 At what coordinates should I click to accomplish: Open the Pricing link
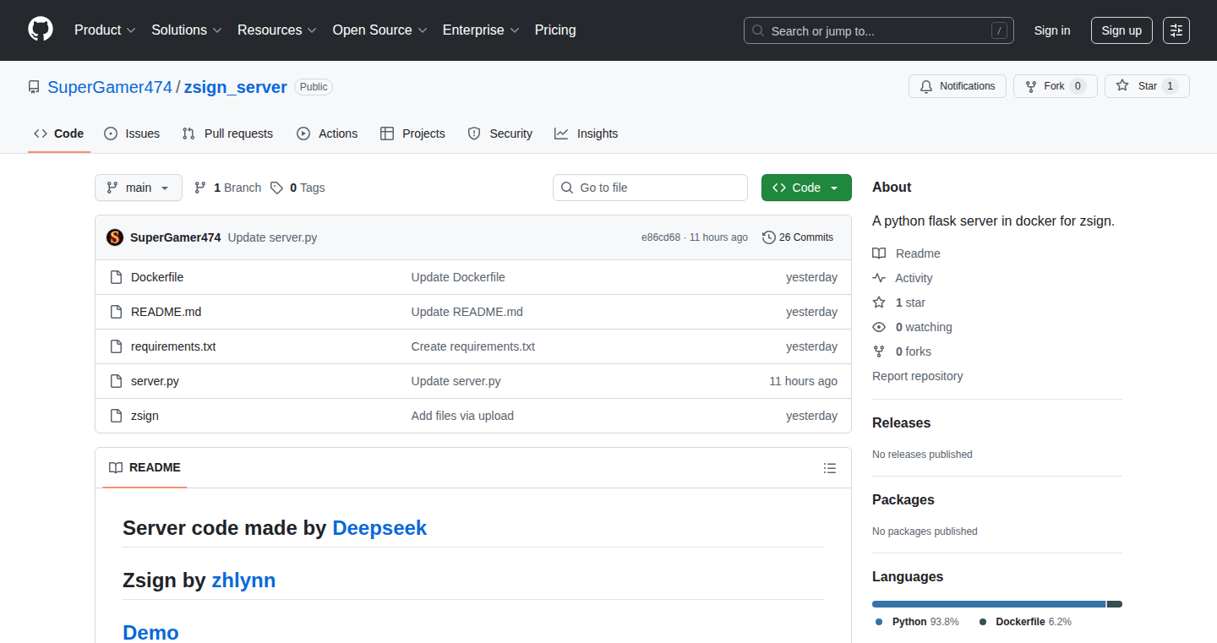coord(555,30)
